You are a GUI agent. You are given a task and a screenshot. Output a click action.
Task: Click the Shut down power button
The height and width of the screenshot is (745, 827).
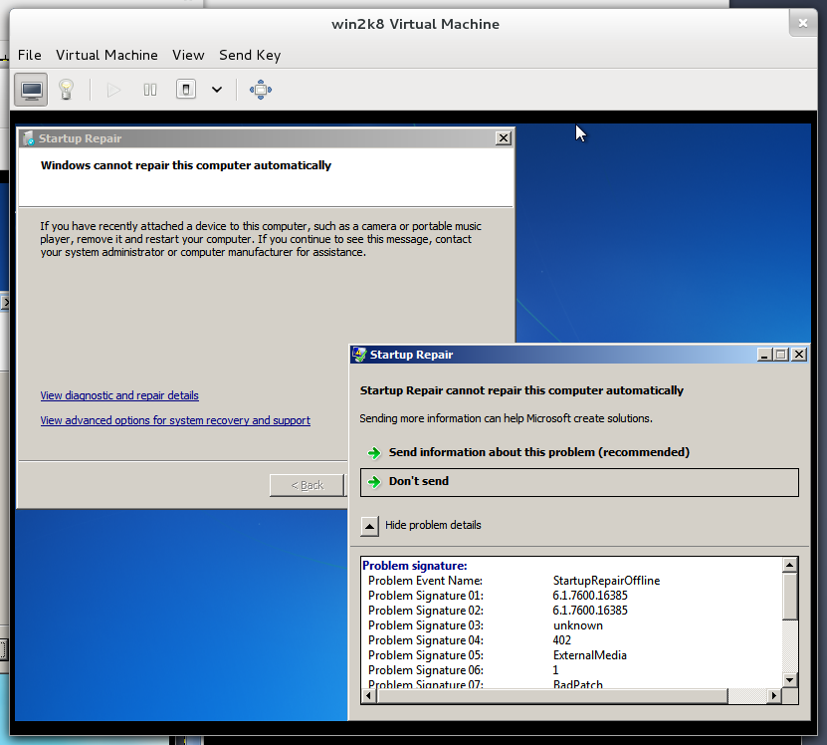tap(186, 90)
